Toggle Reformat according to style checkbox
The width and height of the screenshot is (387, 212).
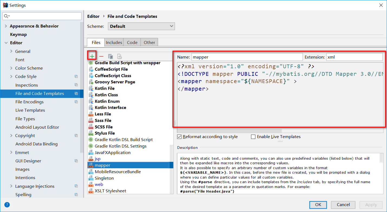[x=179, y=137]
